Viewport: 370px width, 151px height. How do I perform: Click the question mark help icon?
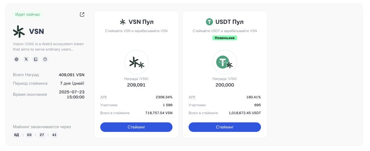(x=45, y=59)
